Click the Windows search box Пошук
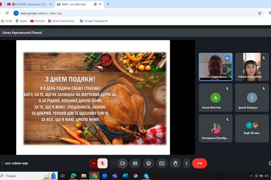The width and height of the screenshot is (271, 180). [x=29, y=176]
